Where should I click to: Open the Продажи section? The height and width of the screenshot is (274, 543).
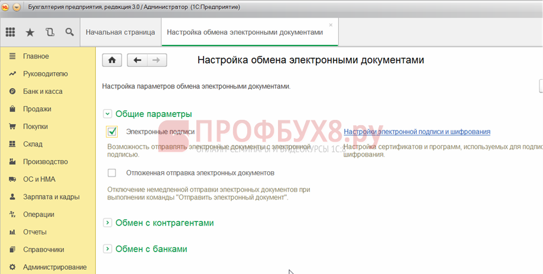[x=37, y=109]
